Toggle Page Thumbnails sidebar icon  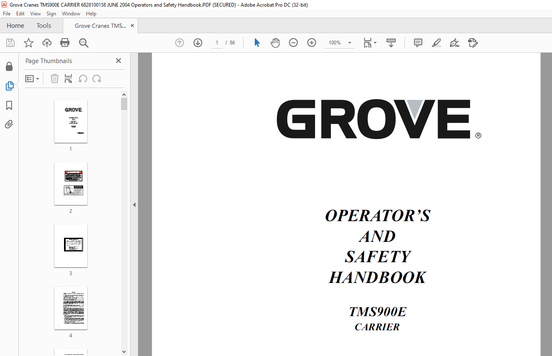[x=9, y=86]
